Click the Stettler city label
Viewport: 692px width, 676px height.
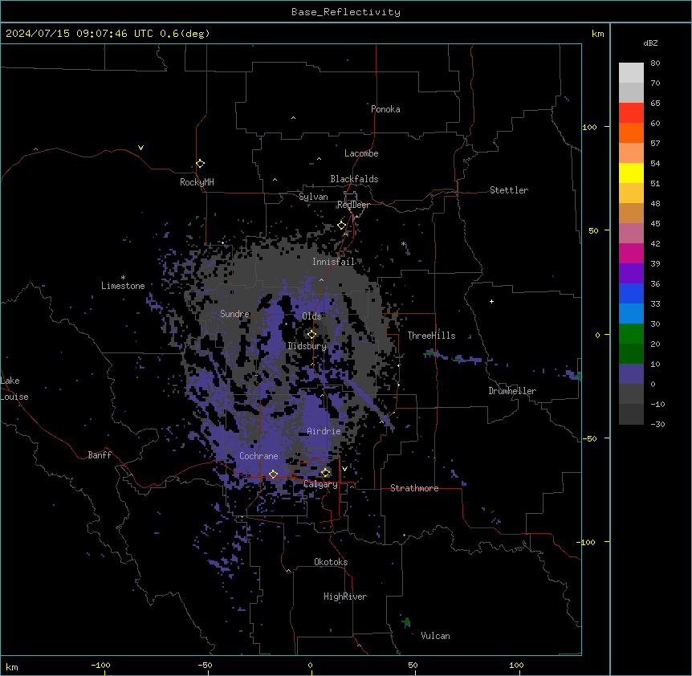(509, 190)
